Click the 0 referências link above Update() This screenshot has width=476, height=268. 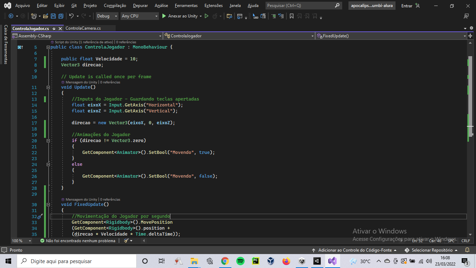point(110,82)
